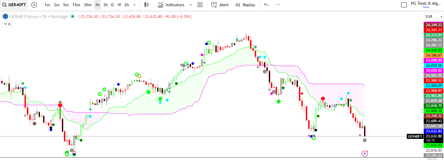The height and width of the screenshot is (160, 444).
Task: Start bar Replay mode
Action: (245, 5)
